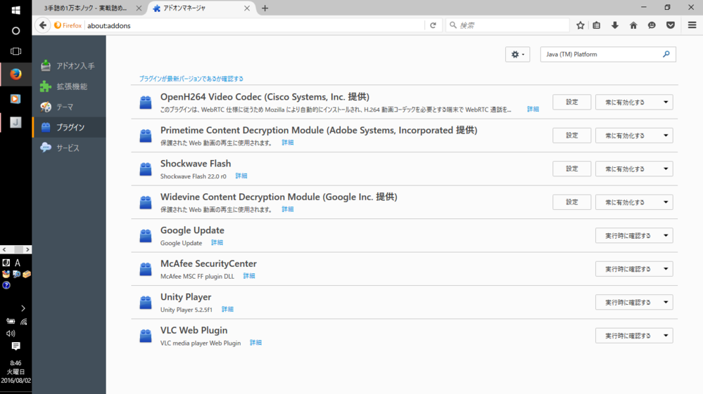
Task: Bookmark this page with the star icon
Action: 580,25
